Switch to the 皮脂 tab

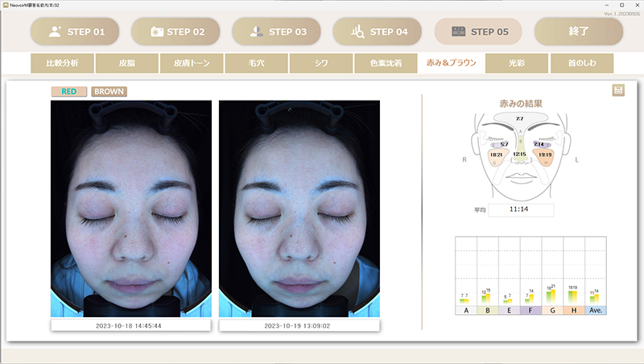coord(127,64)
